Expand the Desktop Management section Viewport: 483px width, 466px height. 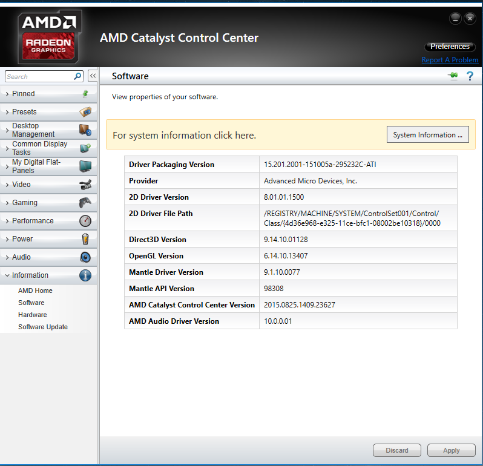point(33,130)
